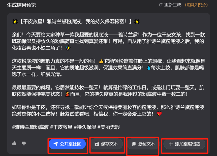
Task: Click paragraph starting with 如果你也是干皮
Action: [x=108, y=111]
